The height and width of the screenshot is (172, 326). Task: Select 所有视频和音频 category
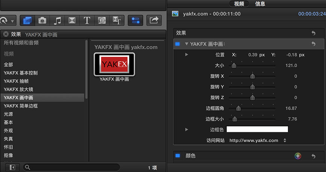[21, 43]
